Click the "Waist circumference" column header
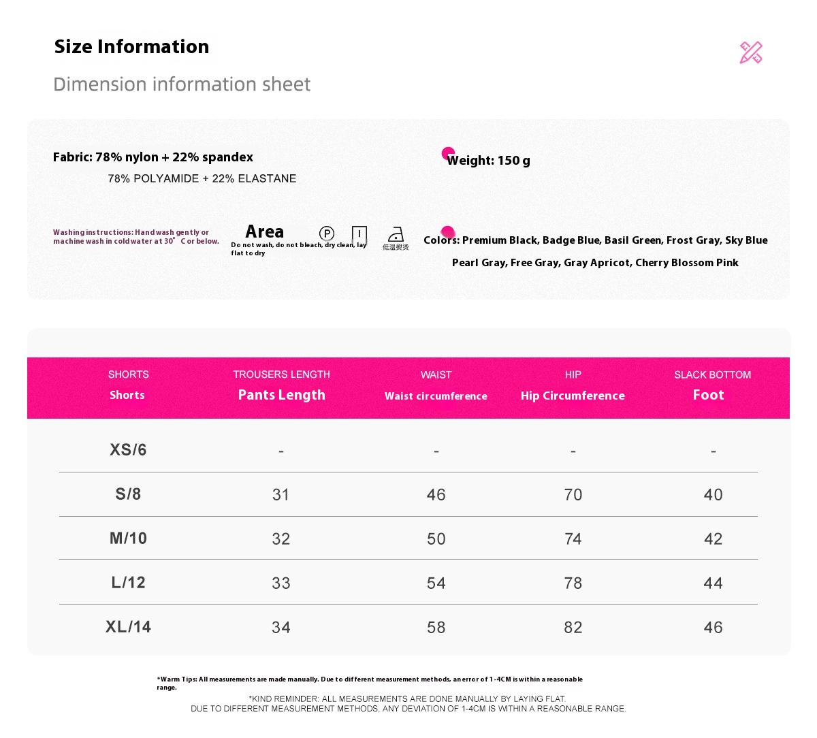The width and height of the screenshot is (817, 738). coord(436,396)
